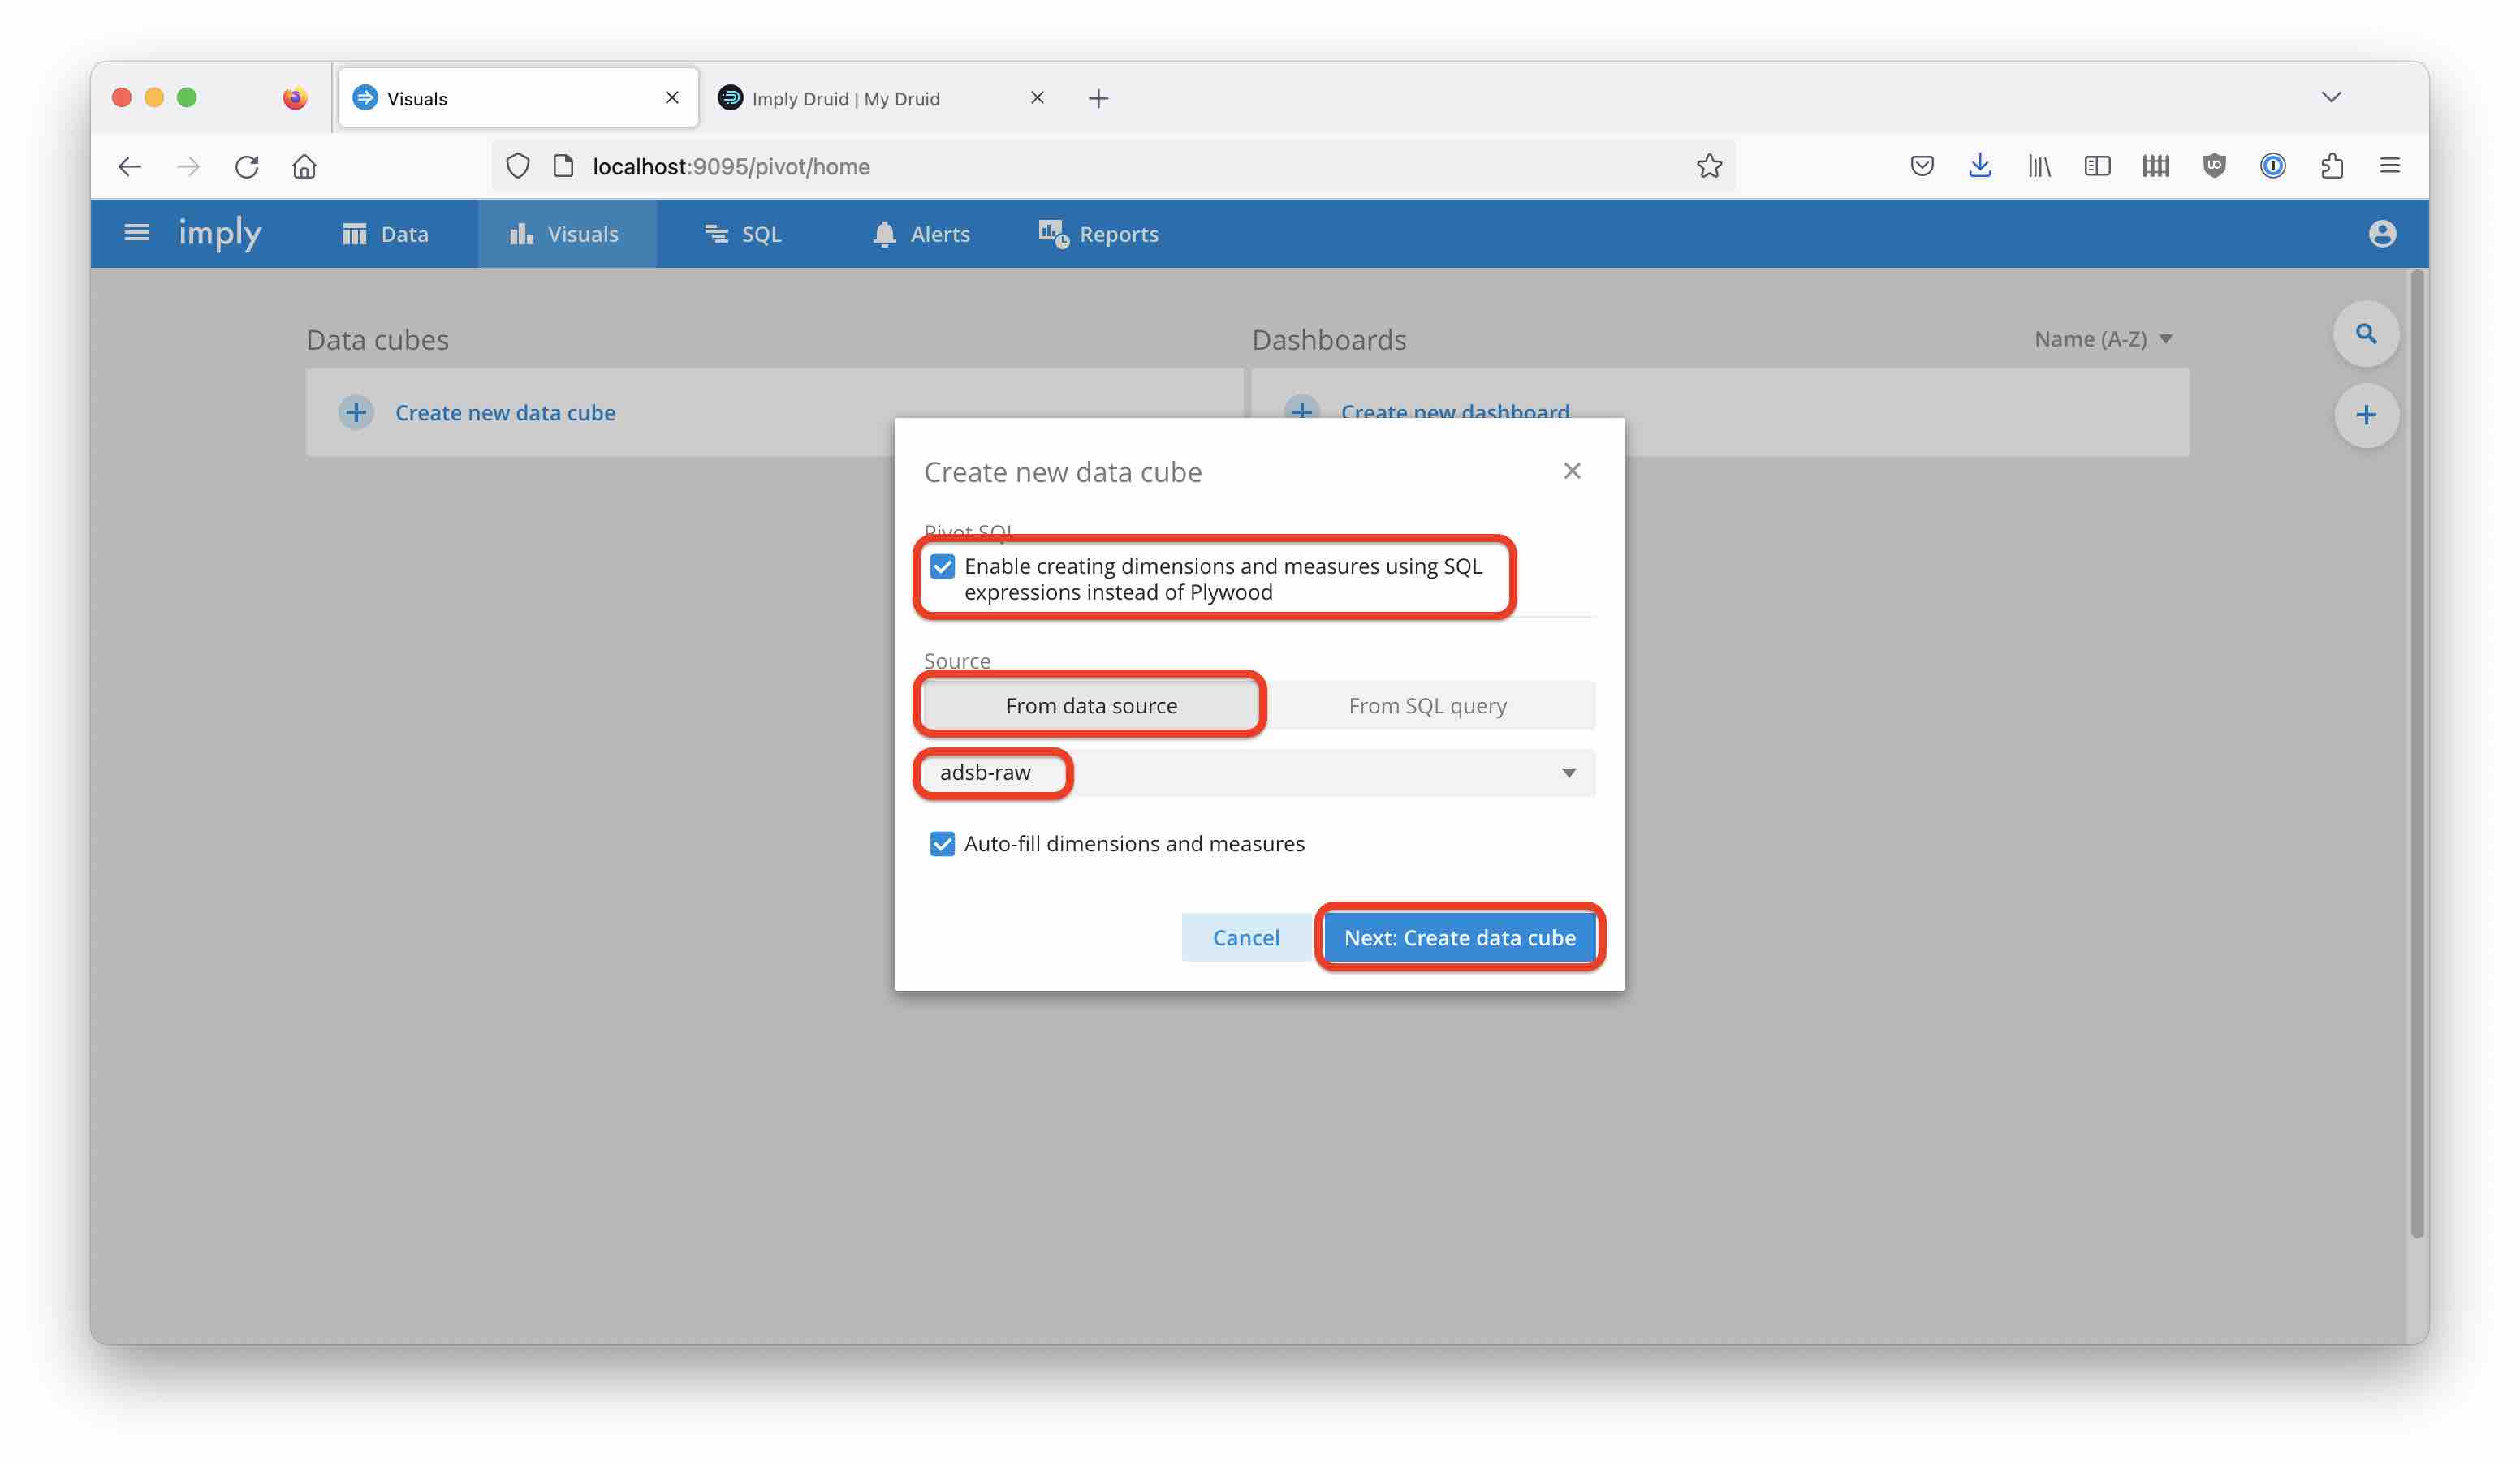Uncheck Enable creating dimensions using SQL expressions
Image resolution: width=2520 pixels, height=1464 pixels.
pos(942,566)
